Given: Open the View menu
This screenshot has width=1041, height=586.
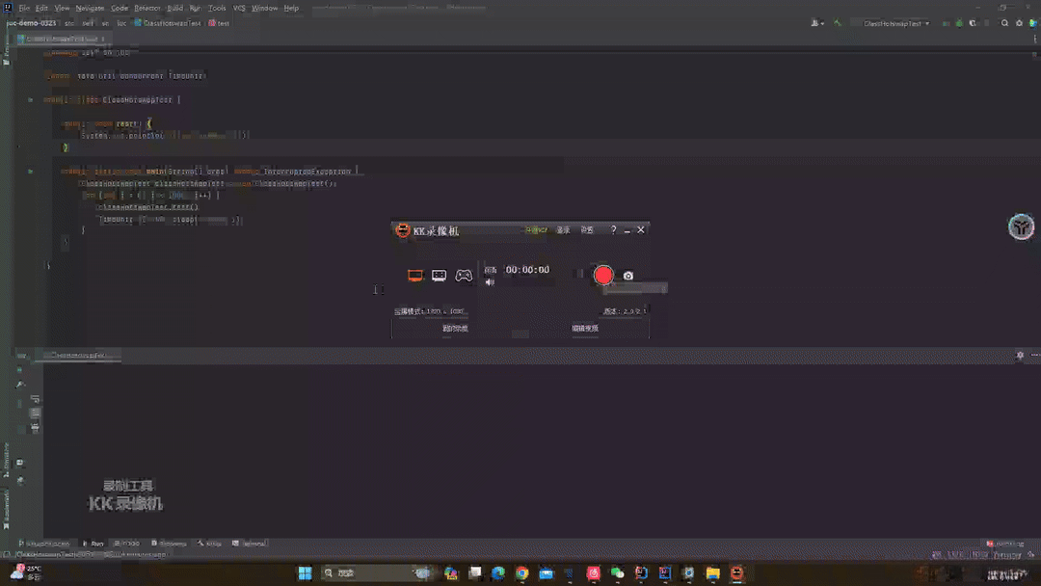Looking at the screenshot, I should [x=62, y=8].
